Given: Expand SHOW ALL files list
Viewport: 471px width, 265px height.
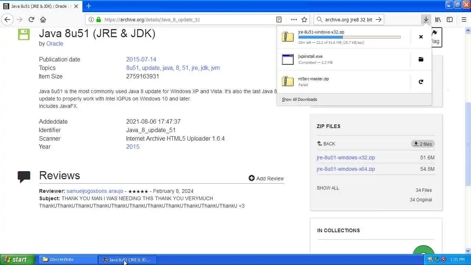Looking at the screenshot, I should pyautogui.click(x=328, y=188).
